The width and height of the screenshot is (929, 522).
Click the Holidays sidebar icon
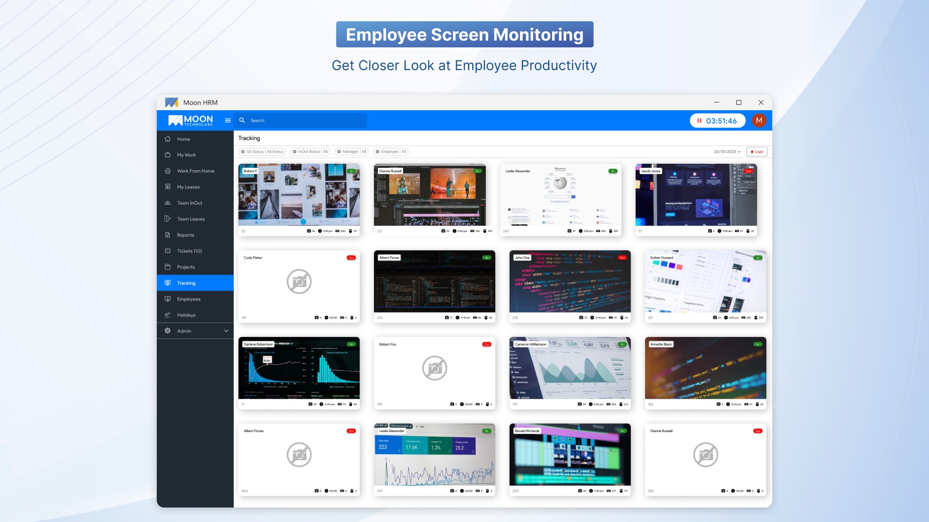pos(167,315)
